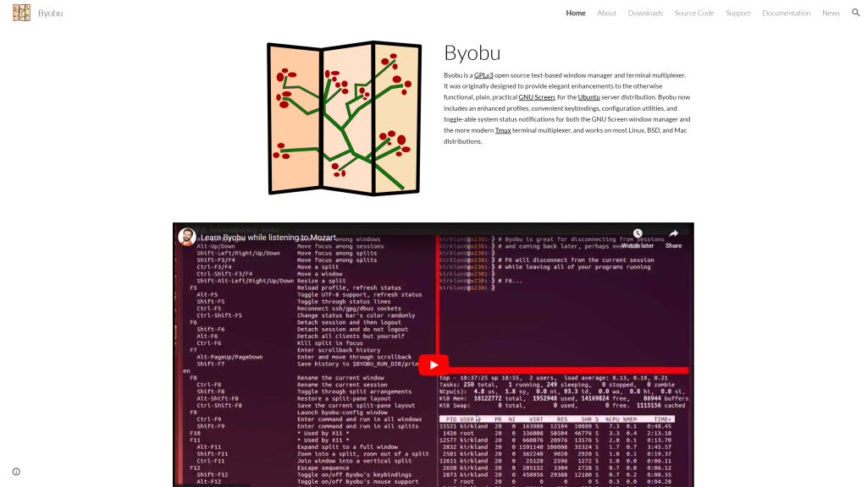Open the Support page

pyautogui.click(x=737, y=13)
